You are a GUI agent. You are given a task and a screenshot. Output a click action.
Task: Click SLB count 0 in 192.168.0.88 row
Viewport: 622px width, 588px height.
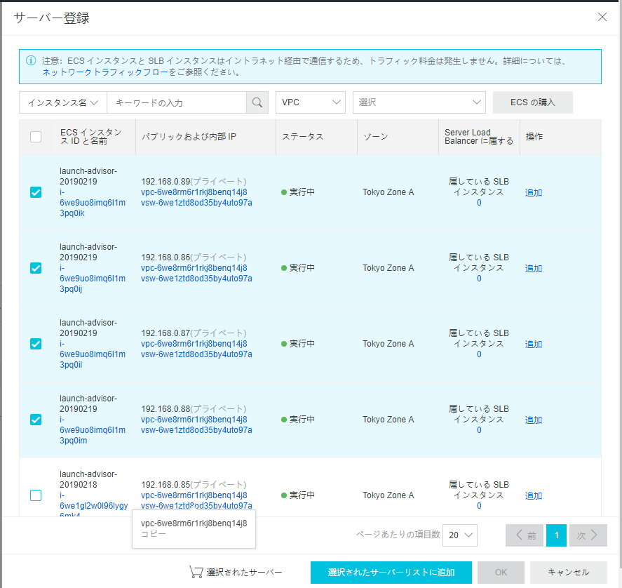479,430
